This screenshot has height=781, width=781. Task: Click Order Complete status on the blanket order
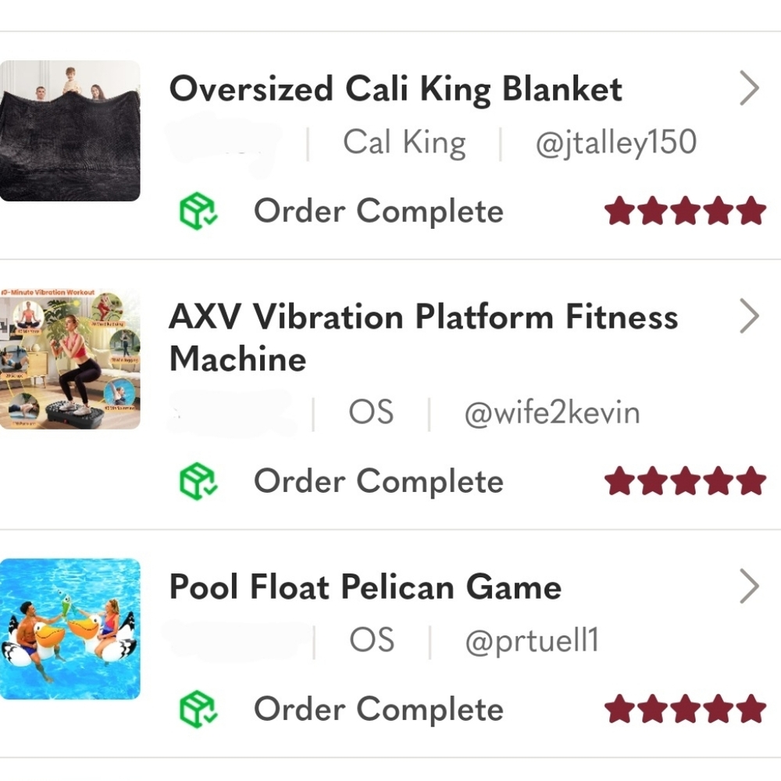click(379, 212)
